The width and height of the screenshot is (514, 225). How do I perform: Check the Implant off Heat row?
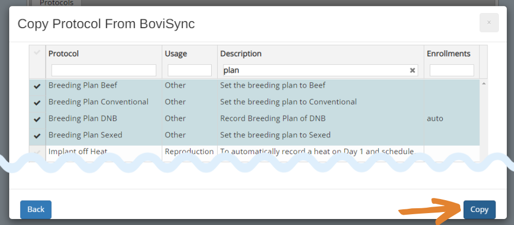37,152
